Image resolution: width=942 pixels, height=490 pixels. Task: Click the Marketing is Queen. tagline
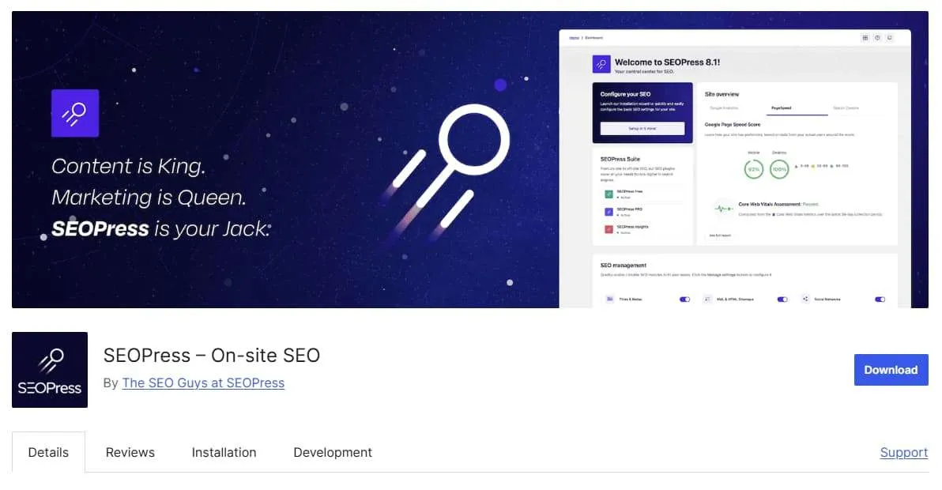coord(149,198)
